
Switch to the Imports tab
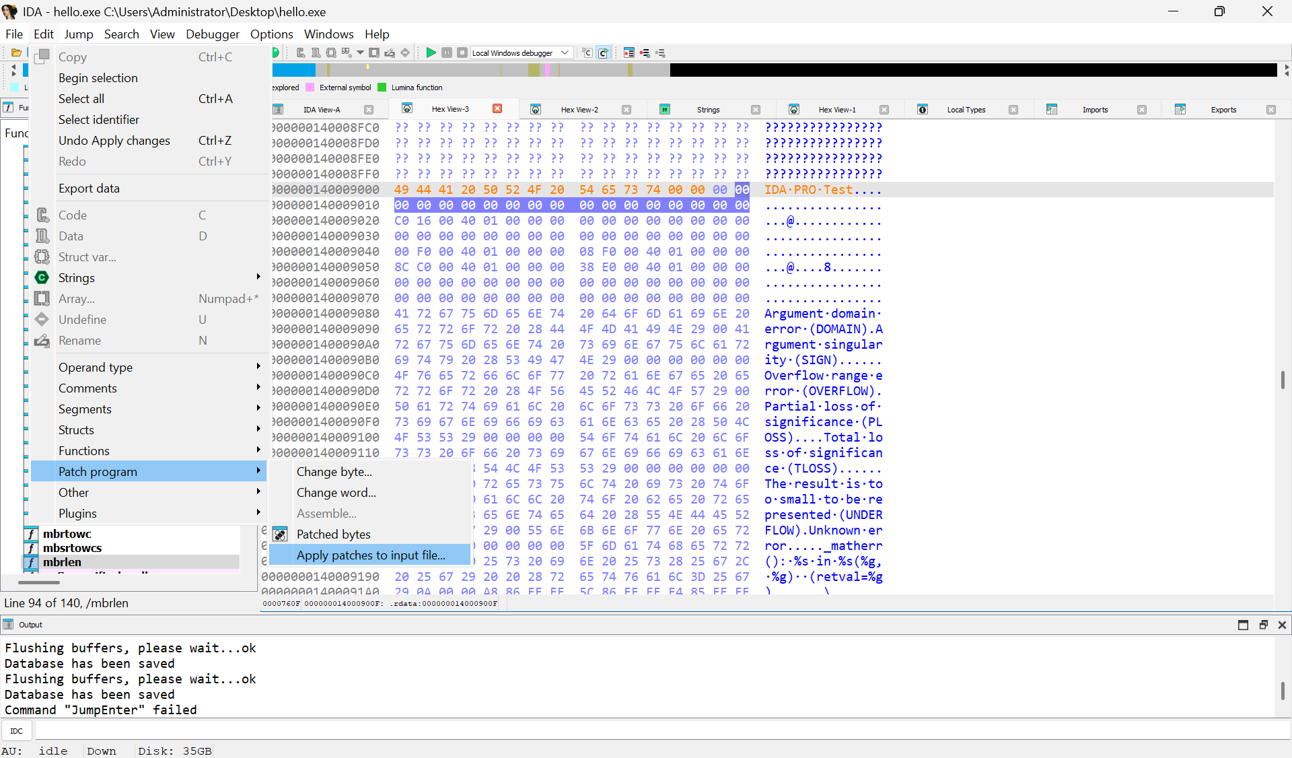pos(1094,110)
